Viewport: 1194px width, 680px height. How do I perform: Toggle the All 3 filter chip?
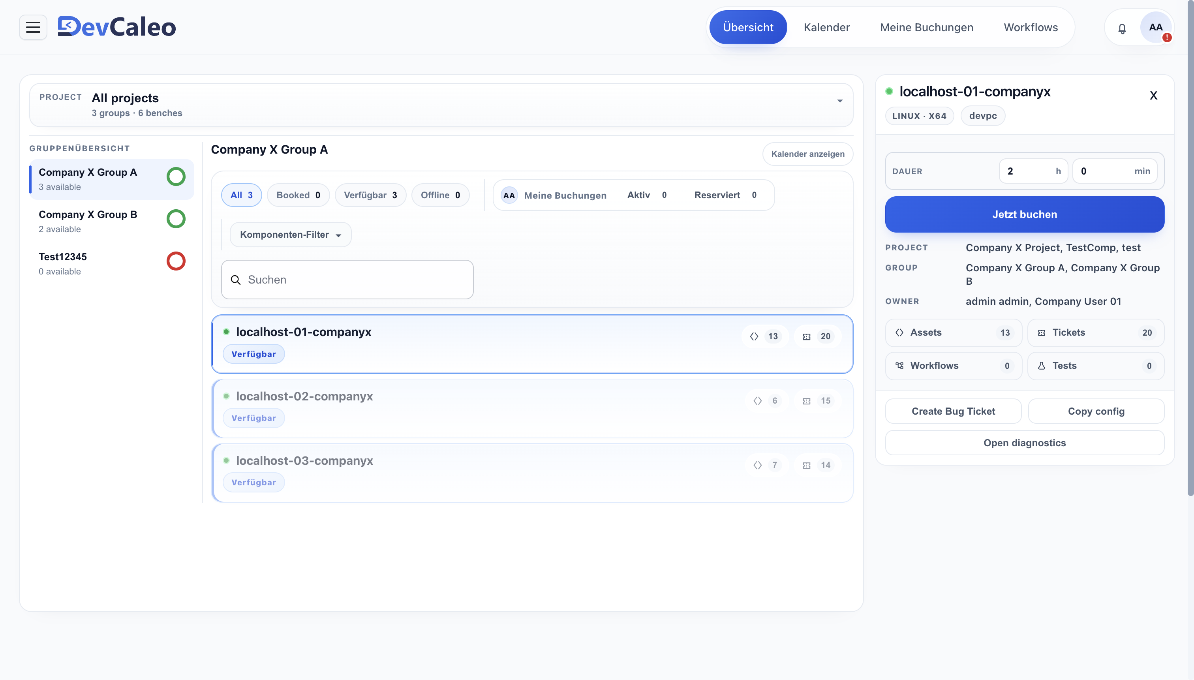coord(241,195)
